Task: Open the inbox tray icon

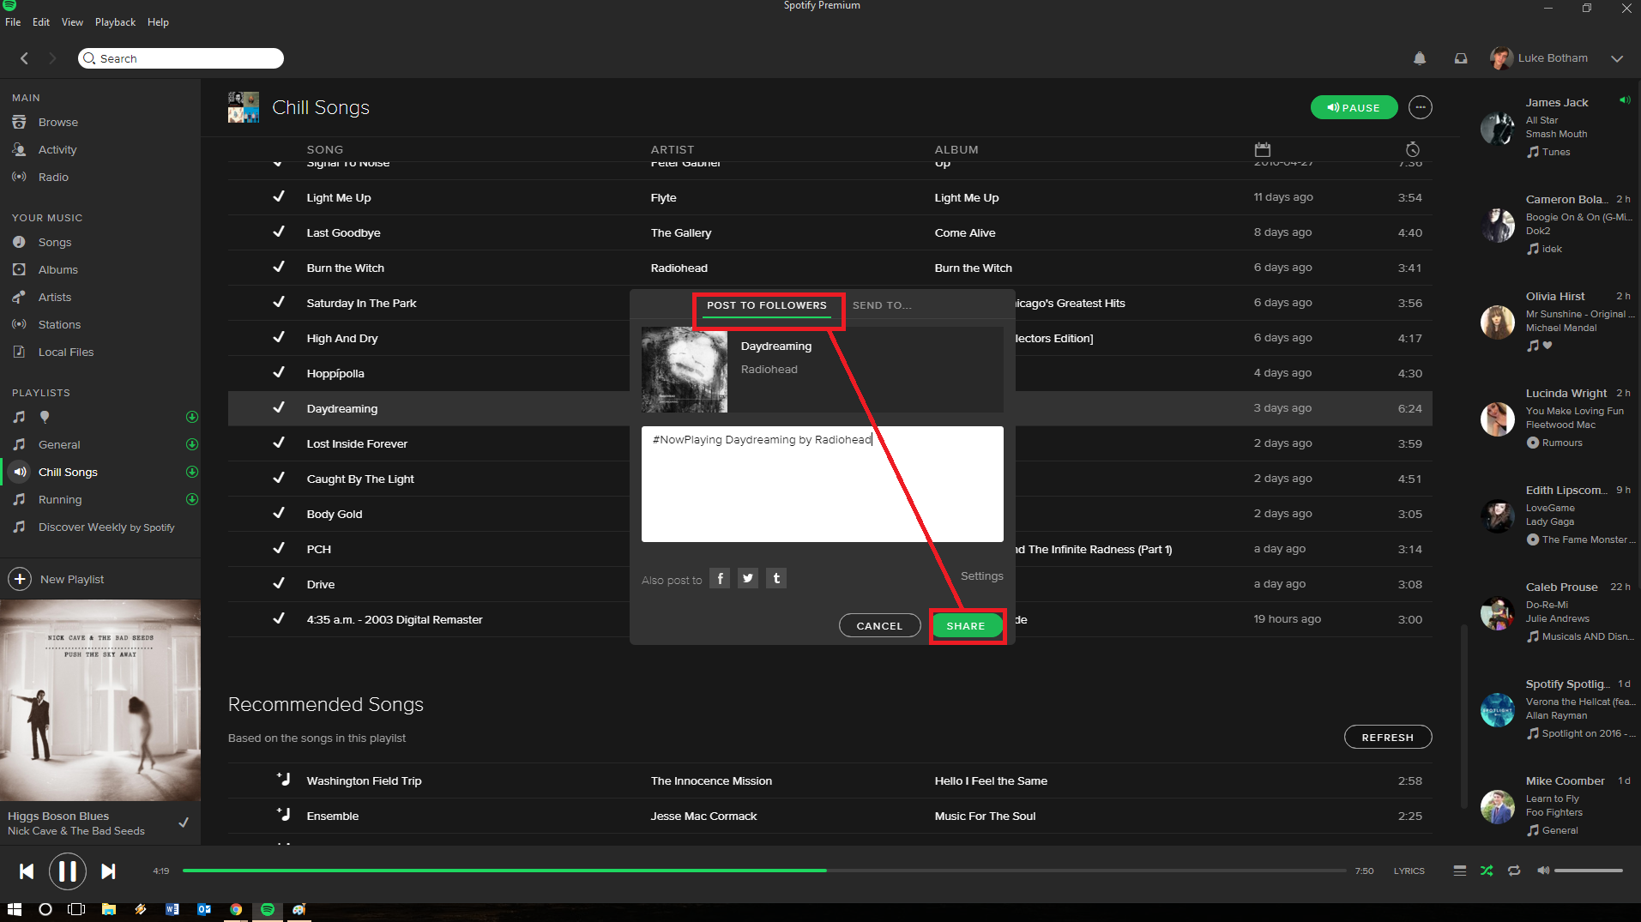Action: (1461, 58)
